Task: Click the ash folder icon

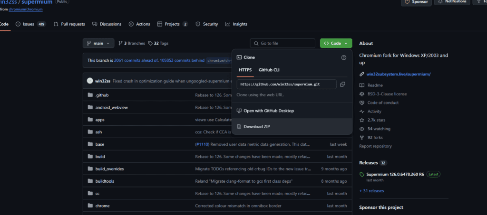Action: (x=90, y=132)
